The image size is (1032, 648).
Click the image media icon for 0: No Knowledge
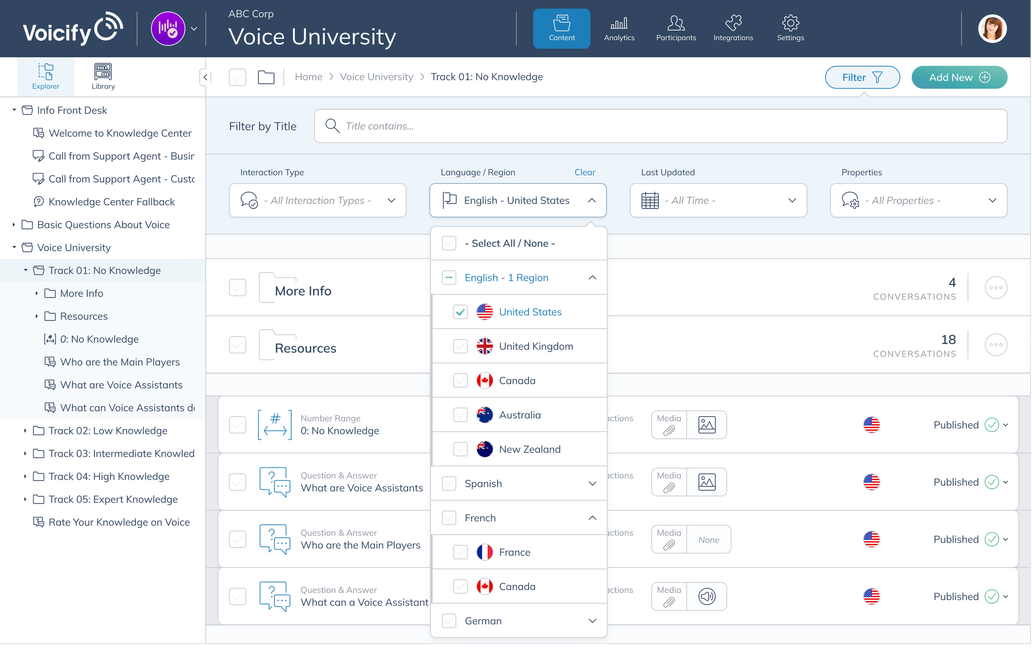[x=706, y=425]
